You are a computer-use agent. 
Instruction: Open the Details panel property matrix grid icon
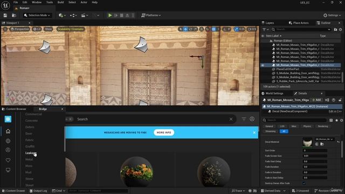tap(331, 120)
